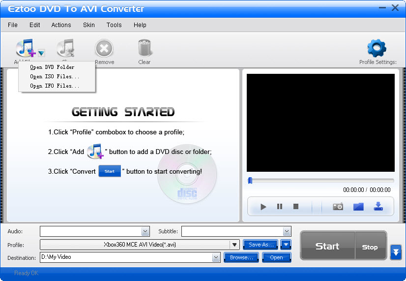Close the converter window

click(395, 8)
